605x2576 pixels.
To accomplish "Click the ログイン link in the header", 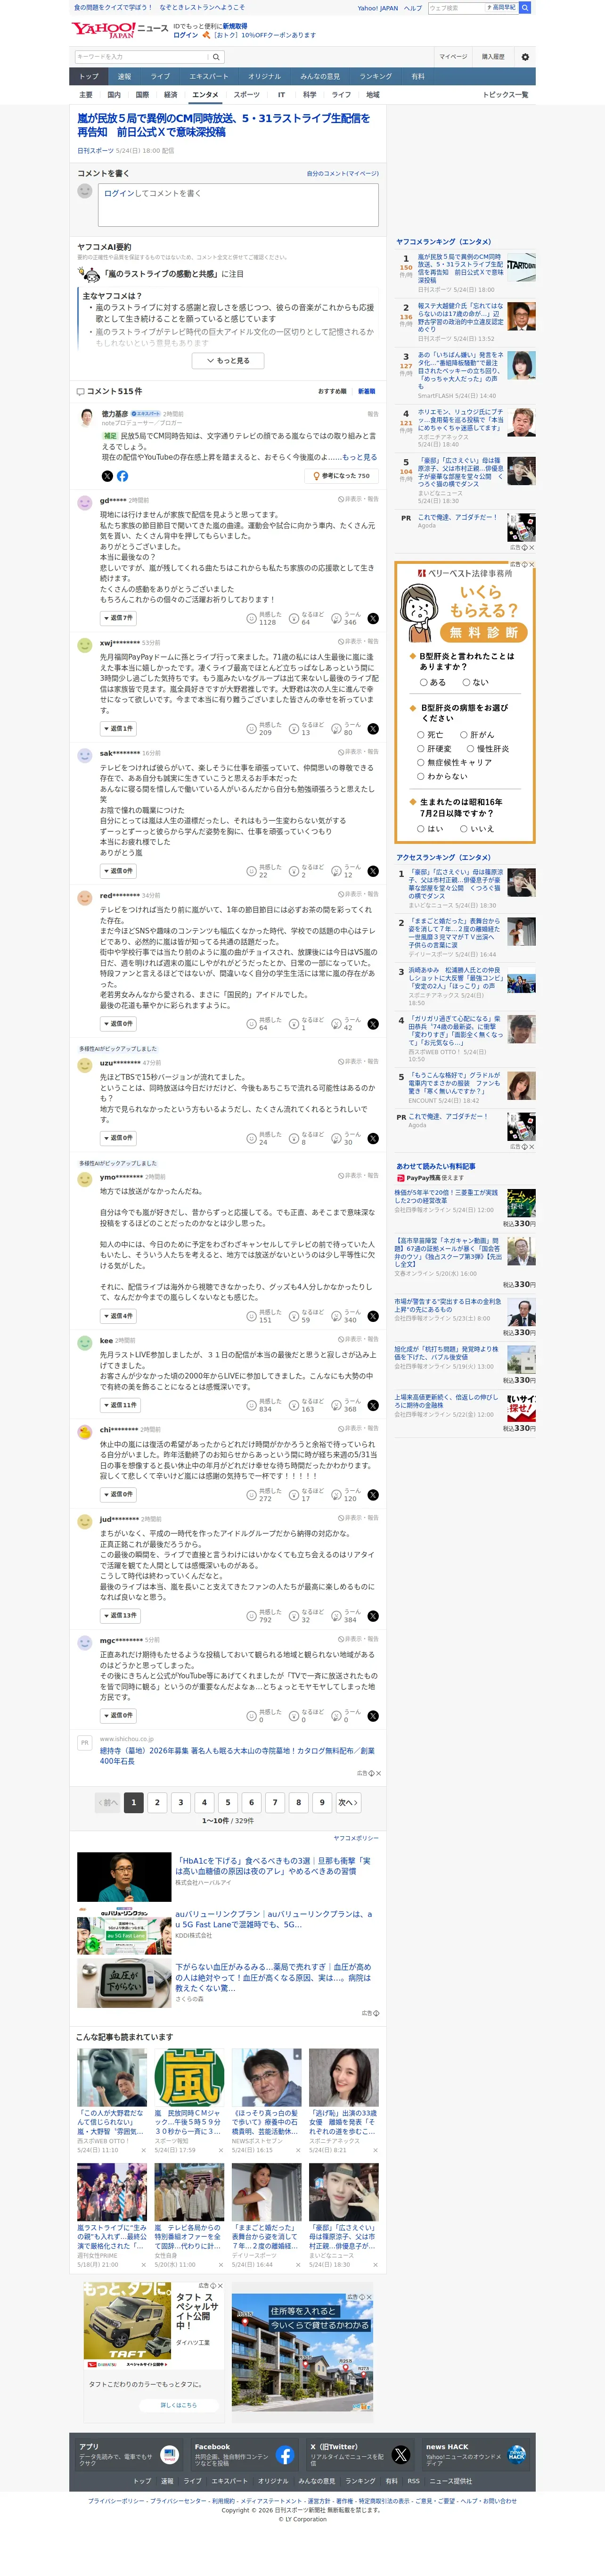I will click(186, 35).
